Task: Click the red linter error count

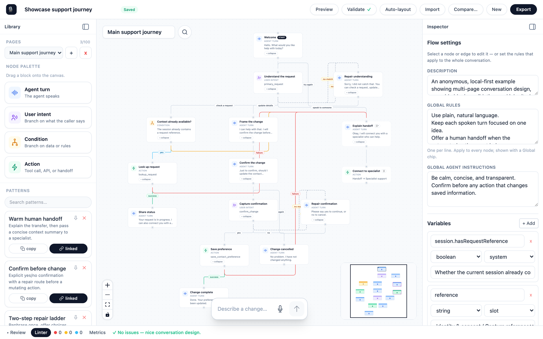Action: coord(58,332)
